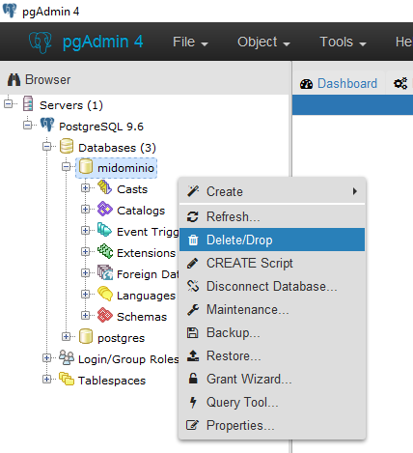413x453 pixels.
Task: Click the Catalogs node icon
Action: 105,210
